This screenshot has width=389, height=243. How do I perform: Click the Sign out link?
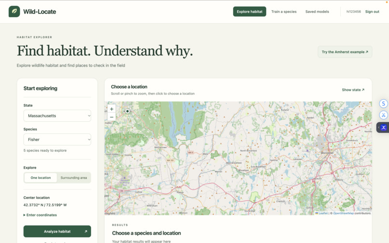point(372,12)
